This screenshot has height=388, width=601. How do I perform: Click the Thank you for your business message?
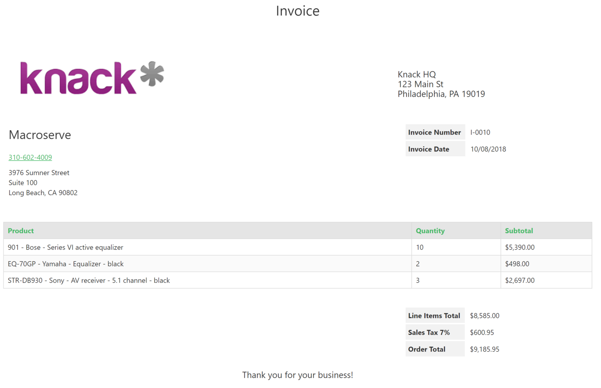(x=298, y=375)
